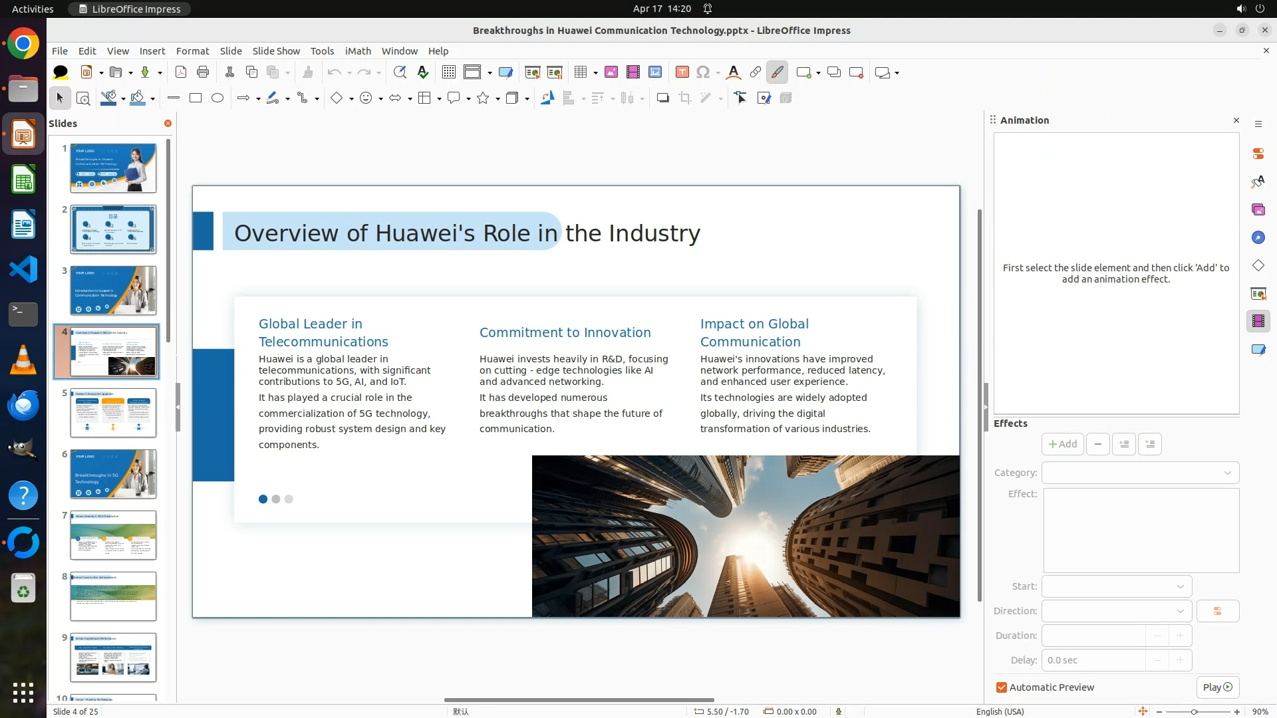1277x718 pixels.
Task: Click Export as PDF icon
Action: coord(180,72)
